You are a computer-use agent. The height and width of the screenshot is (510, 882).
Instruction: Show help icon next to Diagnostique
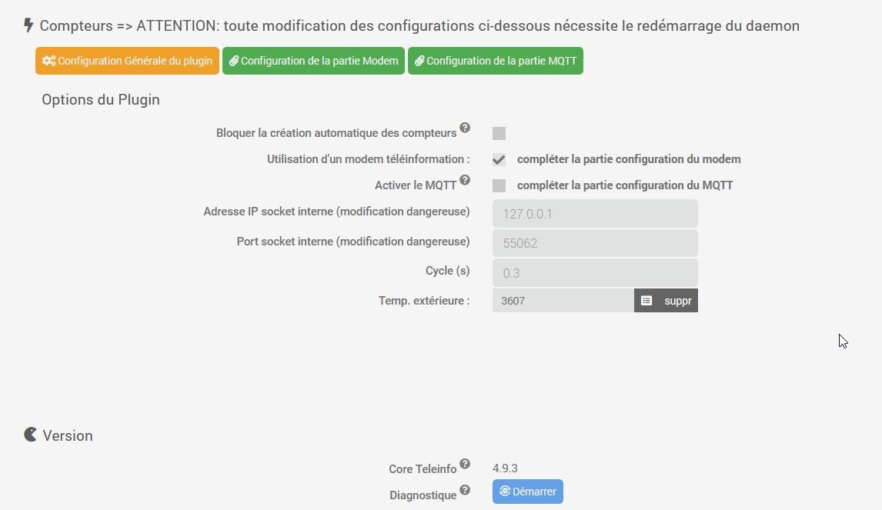pos(465,490)
